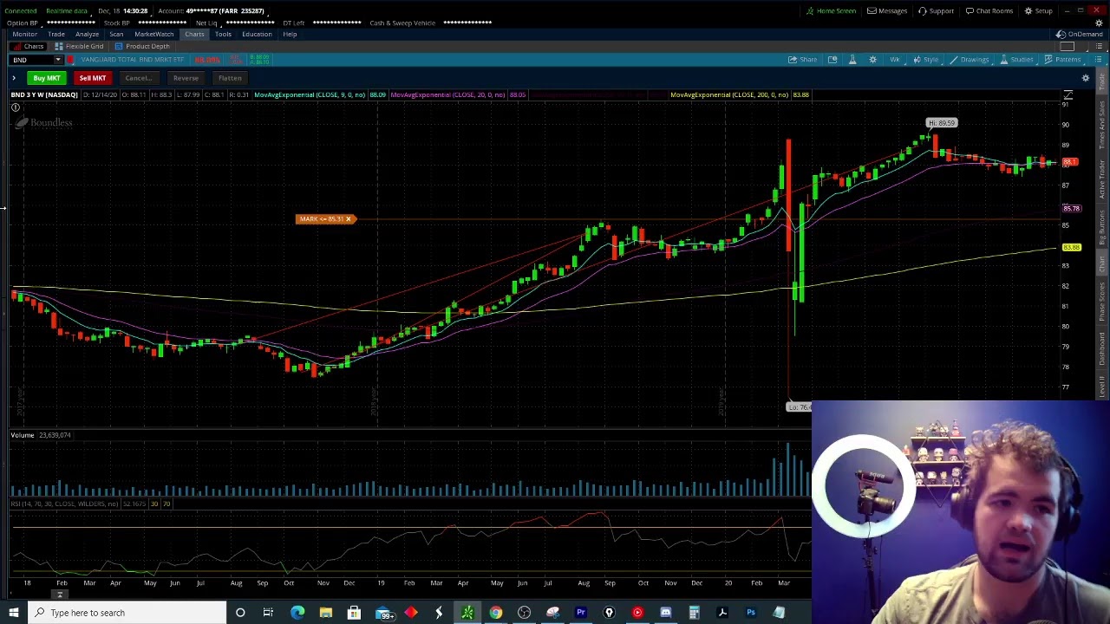Viewport: 1110px width, 624px height.
Task: Expand the order buttons bar chevron
Action: pos(13,78)
